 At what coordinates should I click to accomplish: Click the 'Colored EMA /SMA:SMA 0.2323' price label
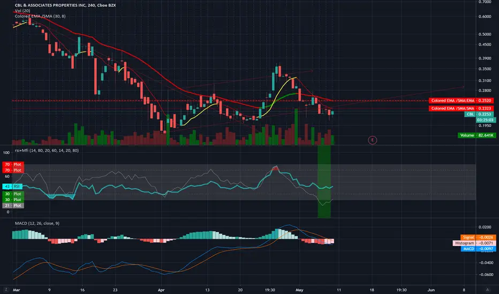[461, 109]
